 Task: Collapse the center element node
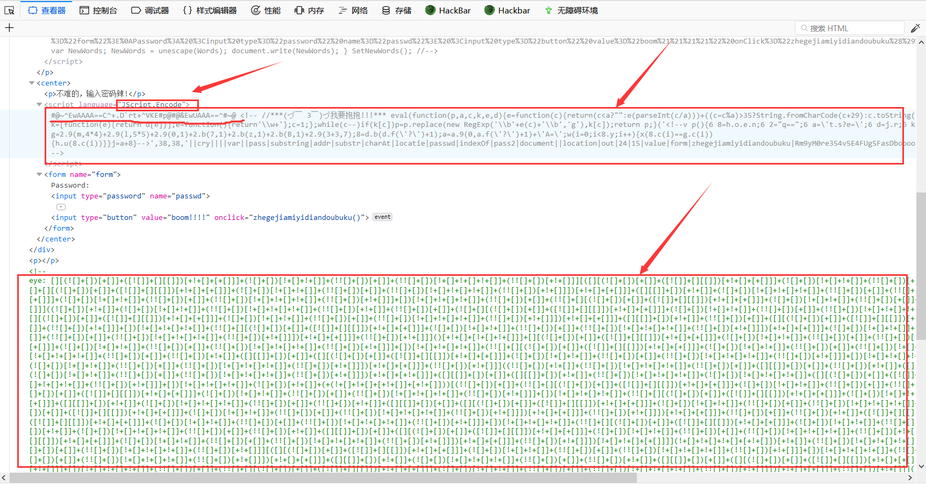32,83
